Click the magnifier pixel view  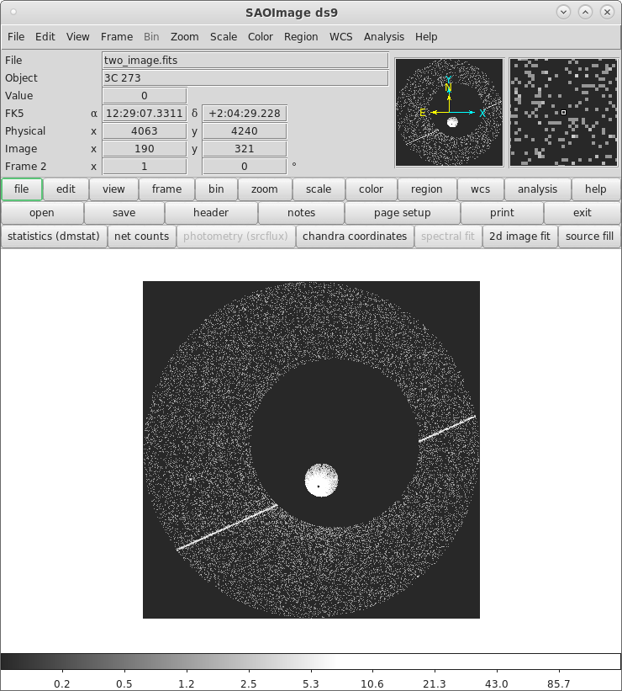coord(563,113)
